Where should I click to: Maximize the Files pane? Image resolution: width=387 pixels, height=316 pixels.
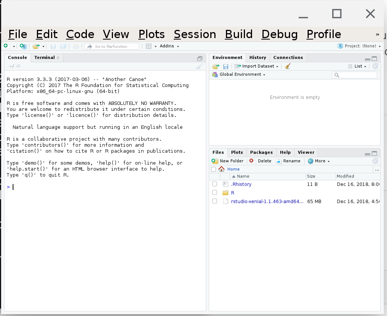(374, 153)
